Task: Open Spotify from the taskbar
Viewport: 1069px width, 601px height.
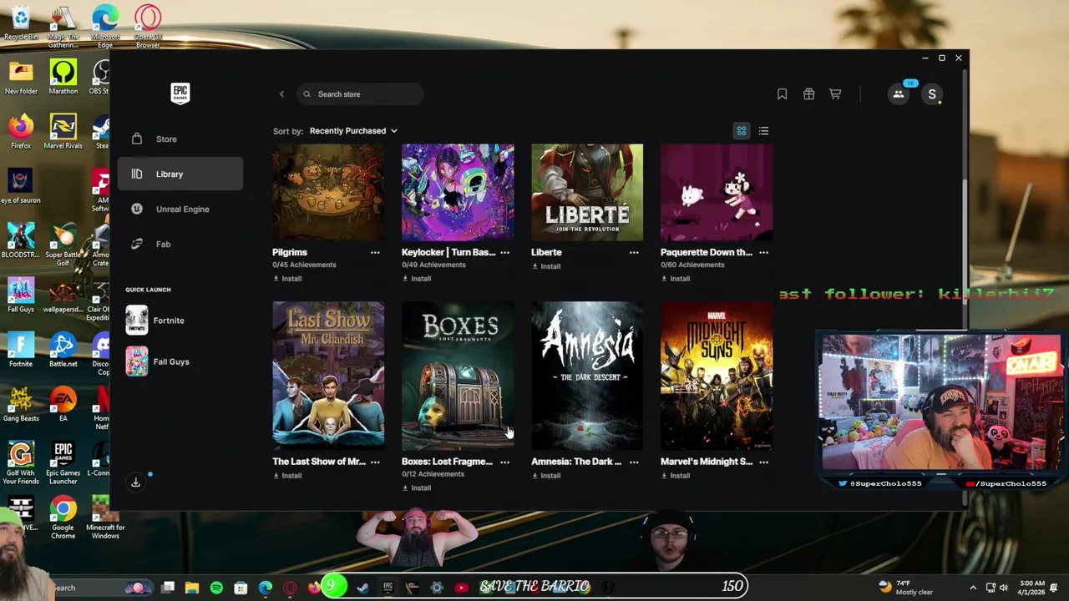Action: point(216,588)
